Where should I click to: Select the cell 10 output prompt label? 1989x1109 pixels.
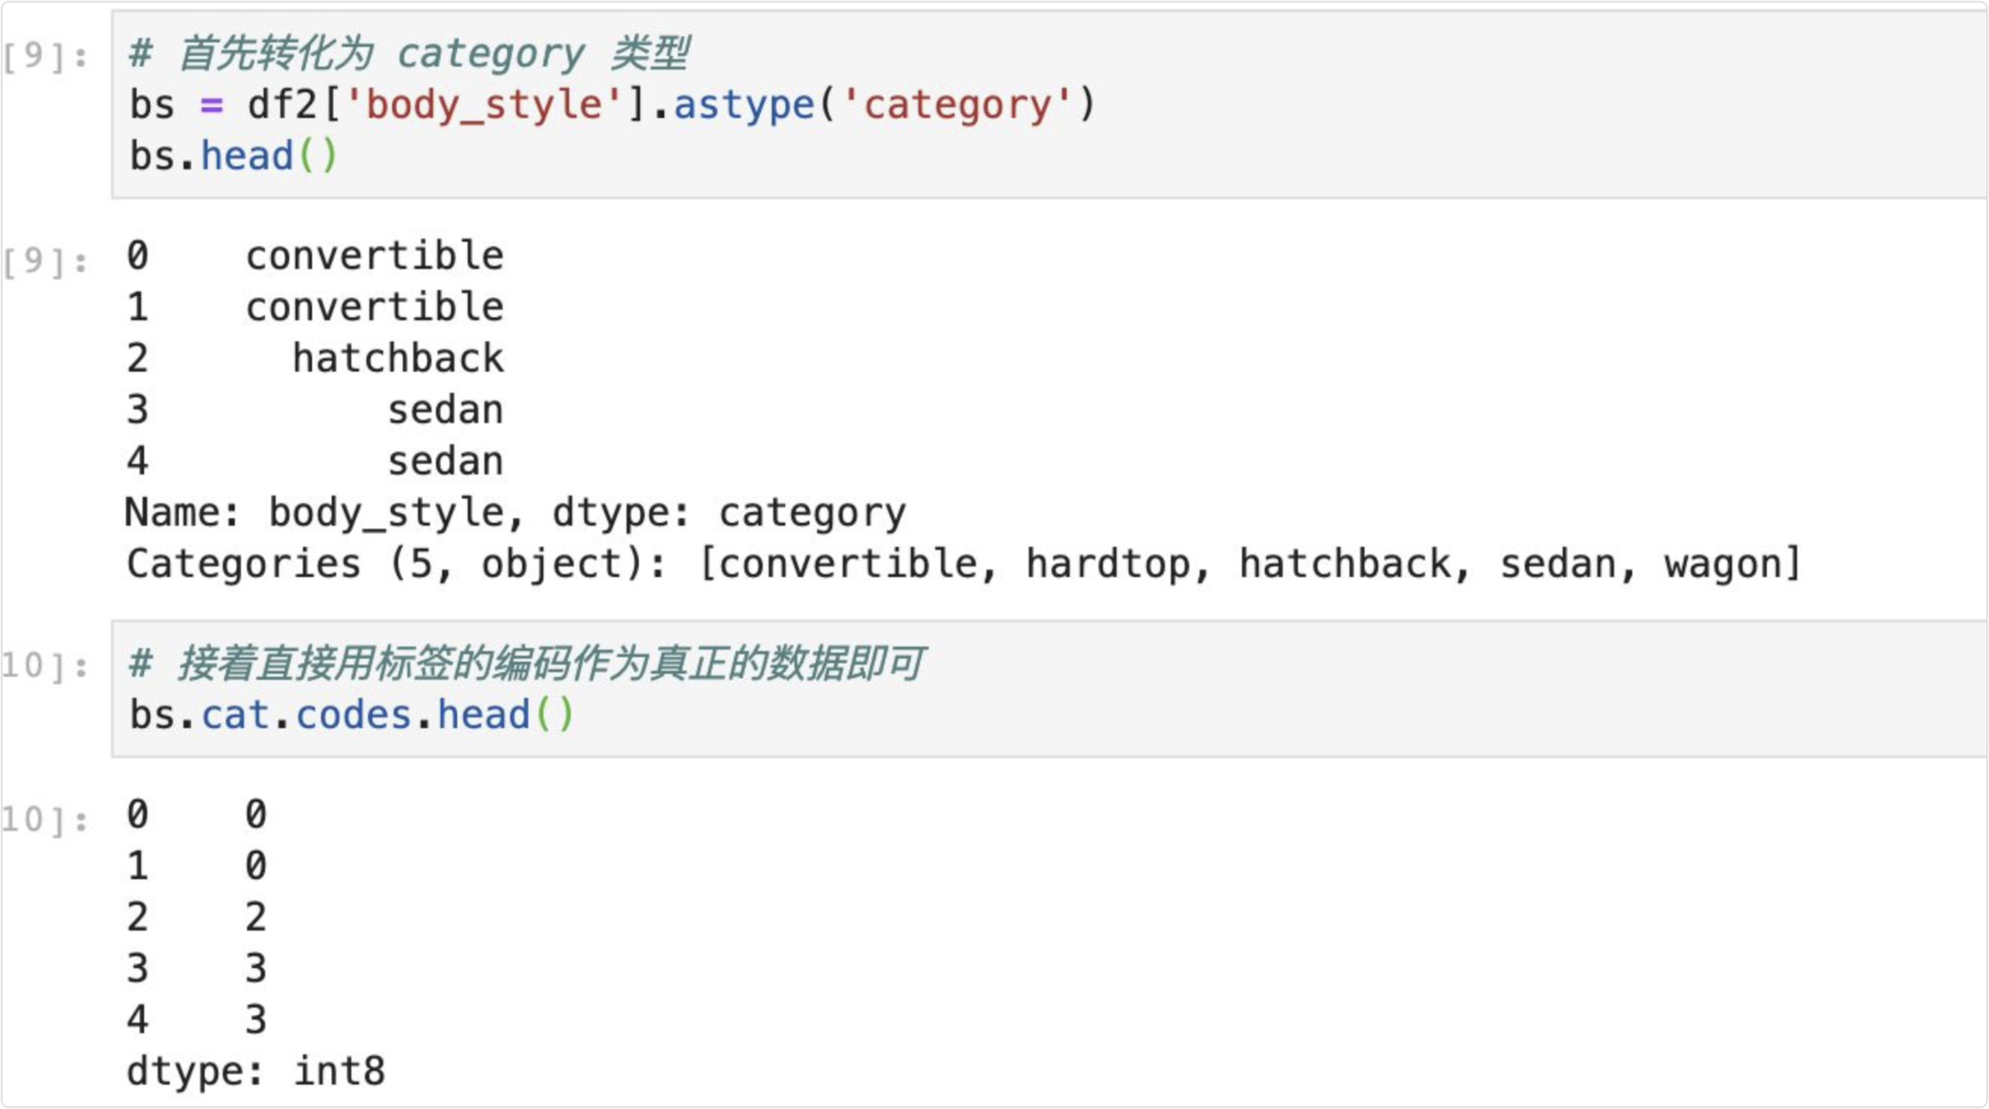(46, 820)
